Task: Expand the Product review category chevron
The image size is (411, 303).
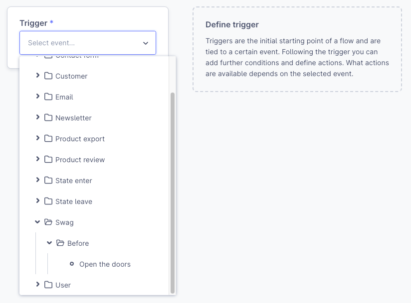Action: click(38, 160)
